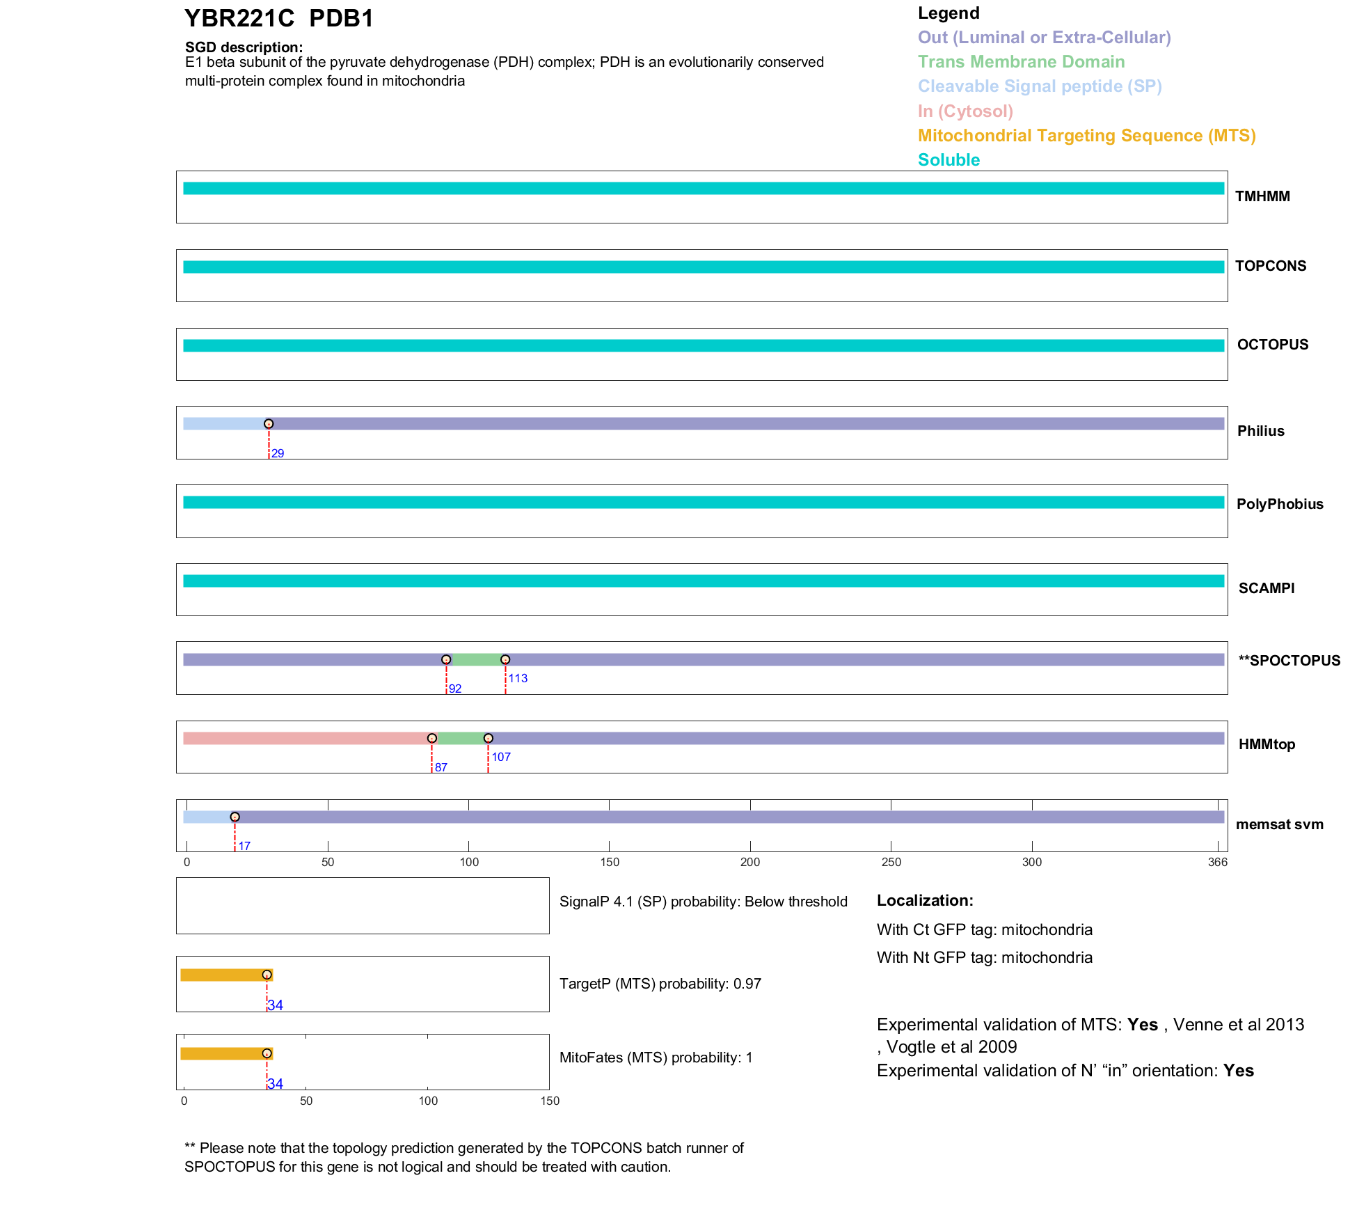Click the orange MTS bar in TargetP row

click(x=221, y=975)
